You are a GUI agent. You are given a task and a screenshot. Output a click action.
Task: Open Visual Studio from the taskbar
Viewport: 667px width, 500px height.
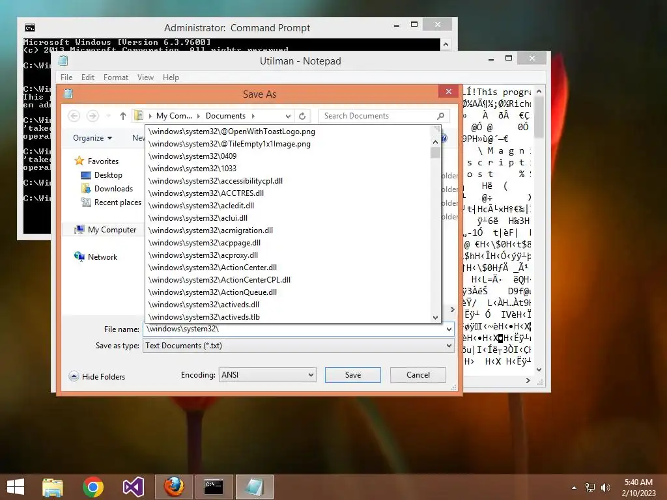click(133, 487)
